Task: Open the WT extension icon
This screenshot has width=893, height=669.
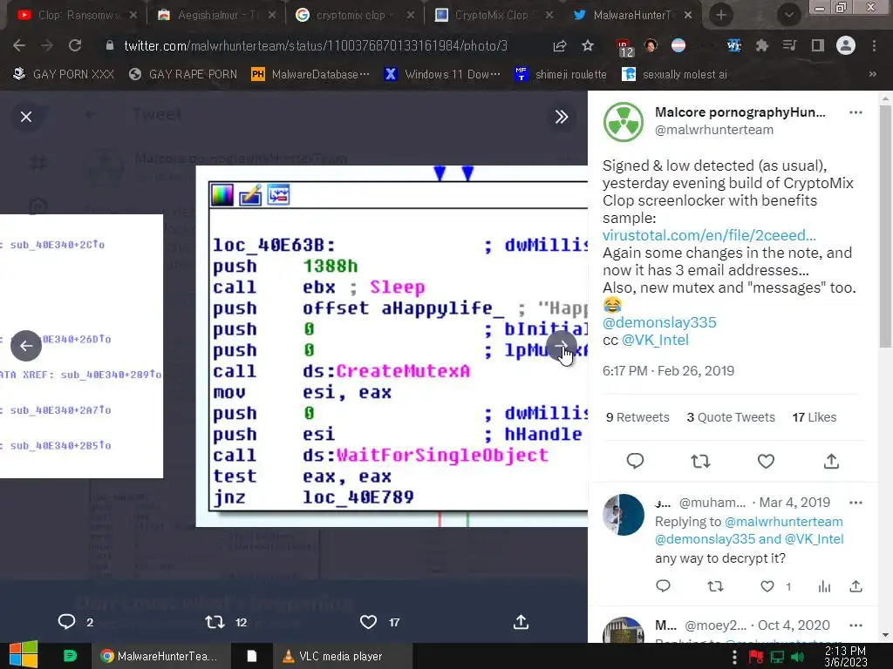Action: (734, 45)
